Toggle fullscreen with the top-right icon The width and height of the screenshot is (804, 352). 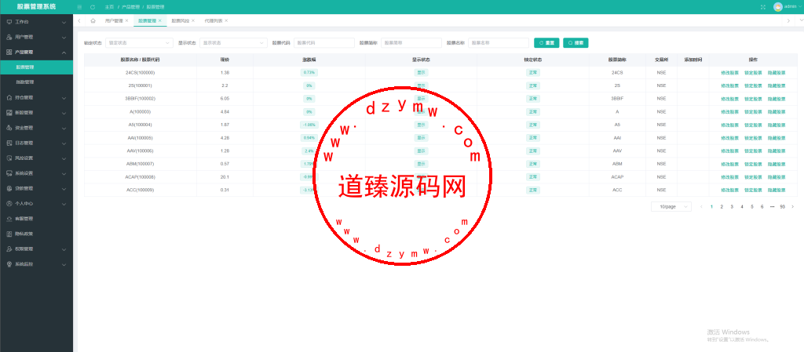click(x=763, y=7)
